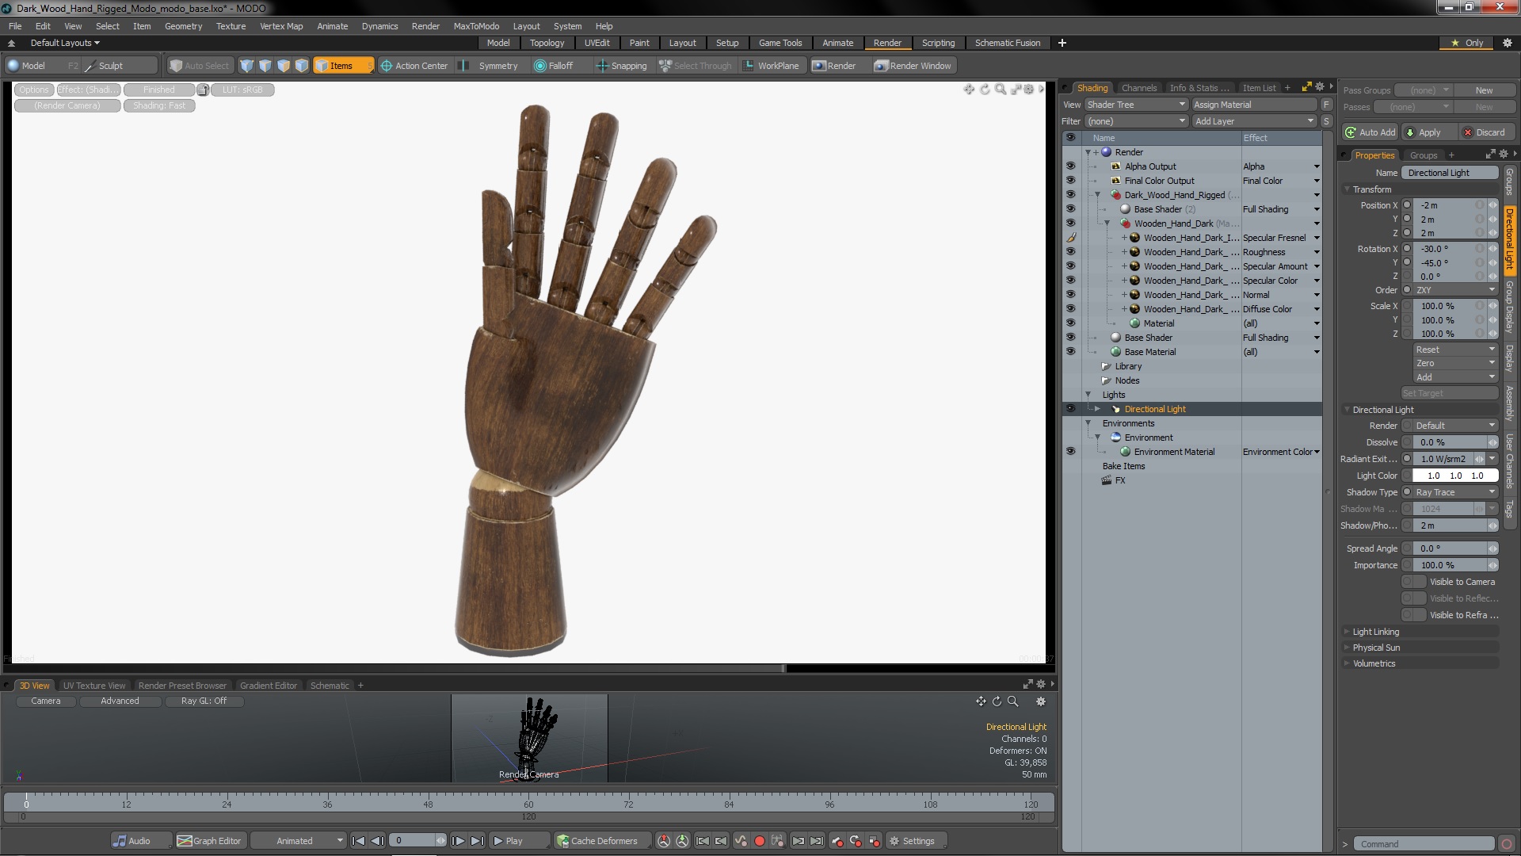Expand the Physical Sun section

click(x=1376, y=648)
